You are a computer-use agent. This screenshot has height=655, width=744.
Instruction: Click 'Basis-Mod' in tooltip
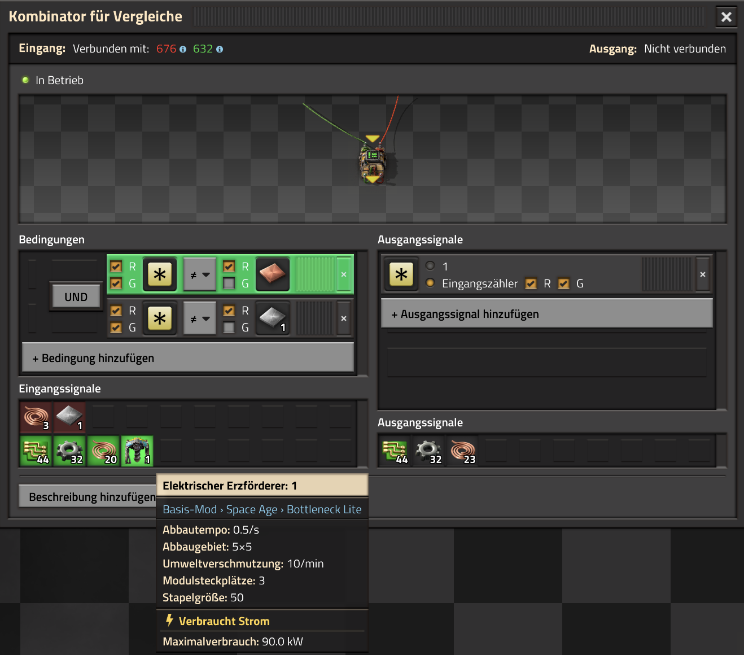point(190,509)
